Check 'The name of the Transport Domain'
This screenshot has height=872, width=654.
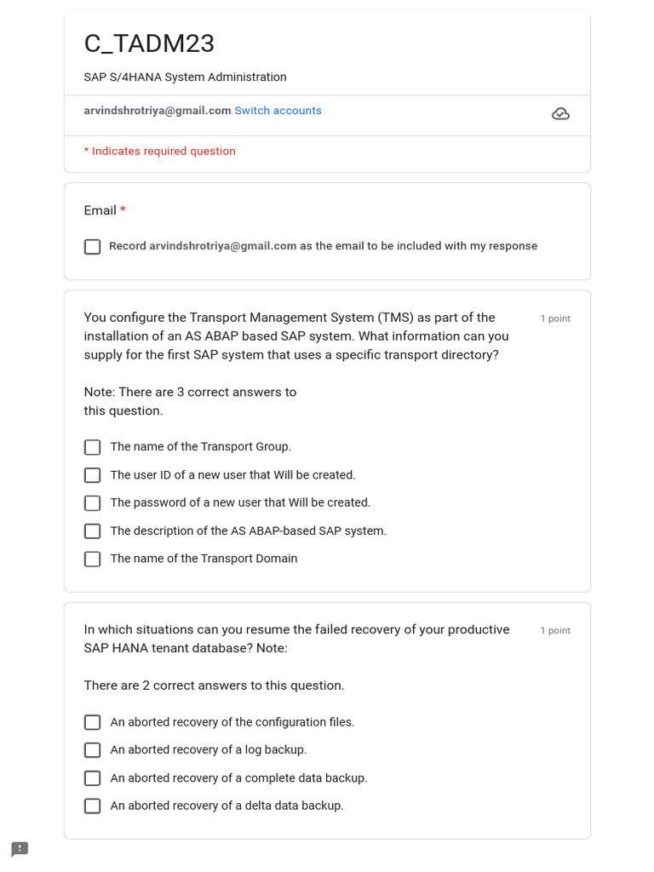[x=93, y=559]
